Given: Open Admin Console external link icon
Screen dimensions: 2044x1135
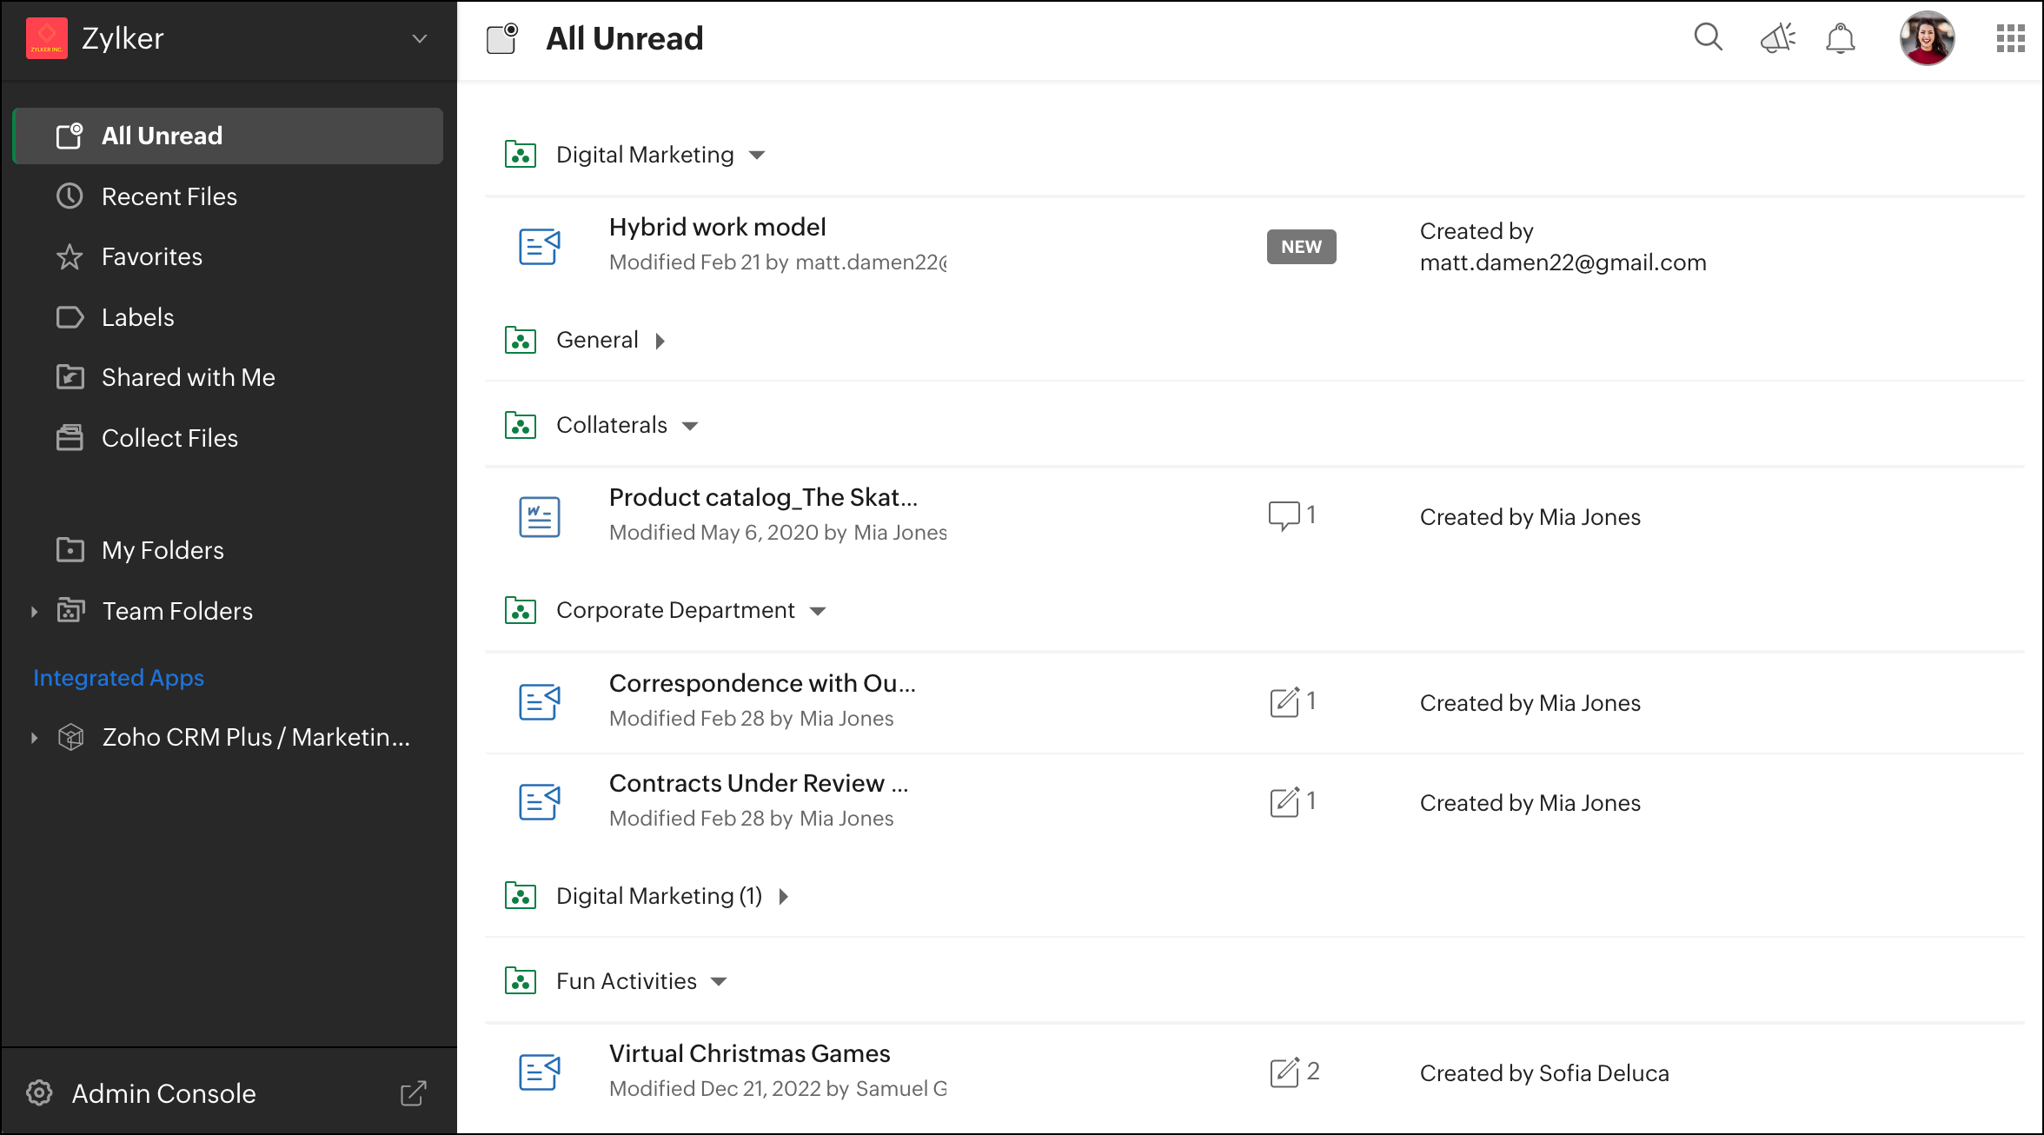Looking at the screenshot, I should tap(414, 1093).
